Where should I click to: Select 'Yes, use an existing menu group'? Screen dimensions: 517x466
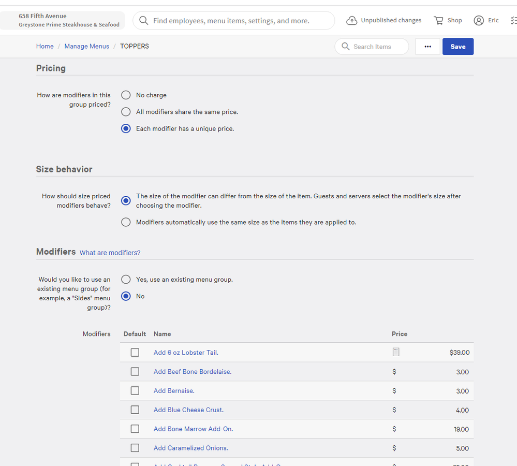click(x=126, y=280)
